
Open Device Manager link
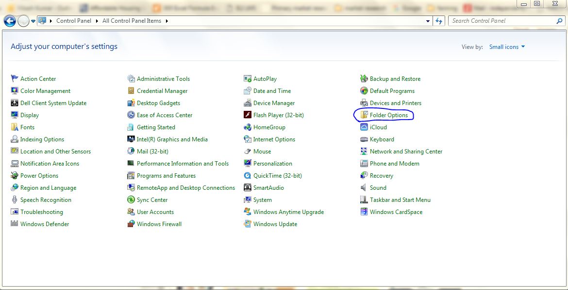[274, 103]
